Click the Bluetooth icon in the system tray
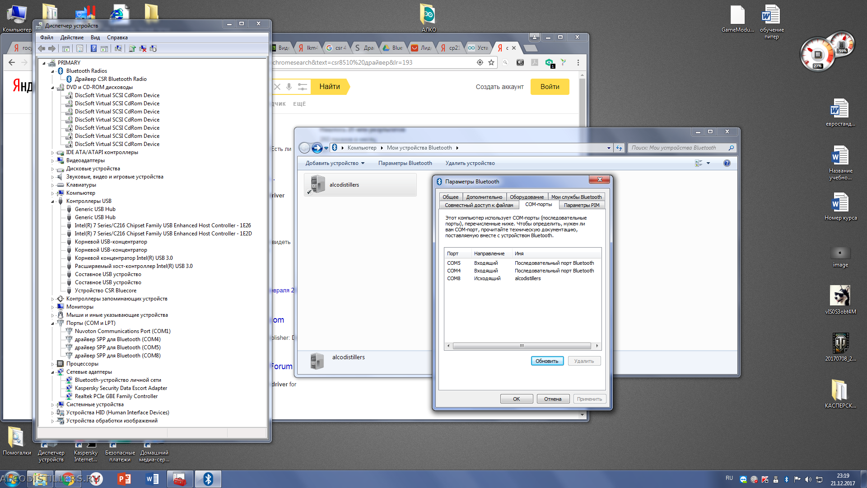 [786, 479]
